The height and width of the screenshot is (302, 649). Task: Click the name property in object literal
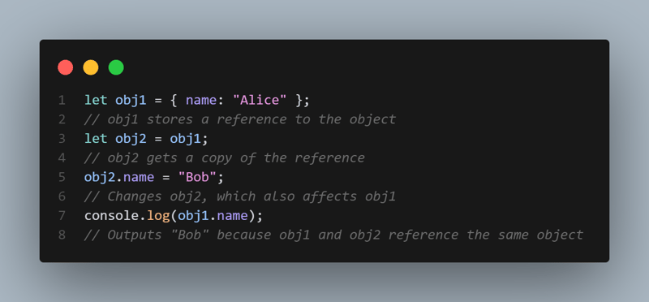pos(201,100)
